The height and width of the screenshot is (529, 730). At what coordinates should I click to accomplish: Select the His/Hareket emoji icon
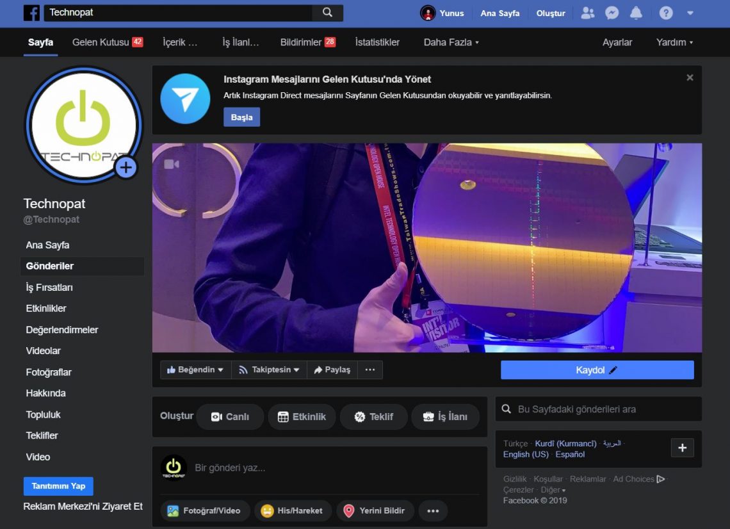(x=268, y=510)
